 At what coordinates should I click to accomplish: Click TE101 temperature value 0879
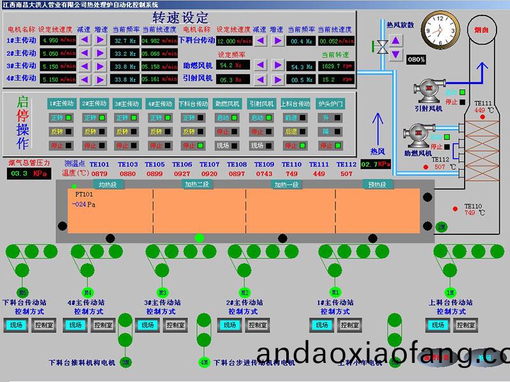click(99, 174)
